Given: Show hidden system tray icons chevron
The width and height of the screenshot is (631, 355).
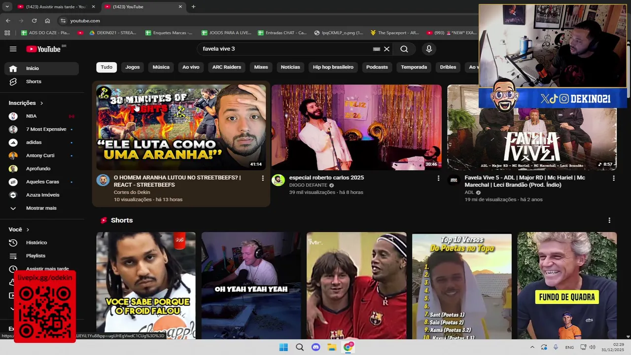Looking at the screenshot, I should click(x=532, y=347).
